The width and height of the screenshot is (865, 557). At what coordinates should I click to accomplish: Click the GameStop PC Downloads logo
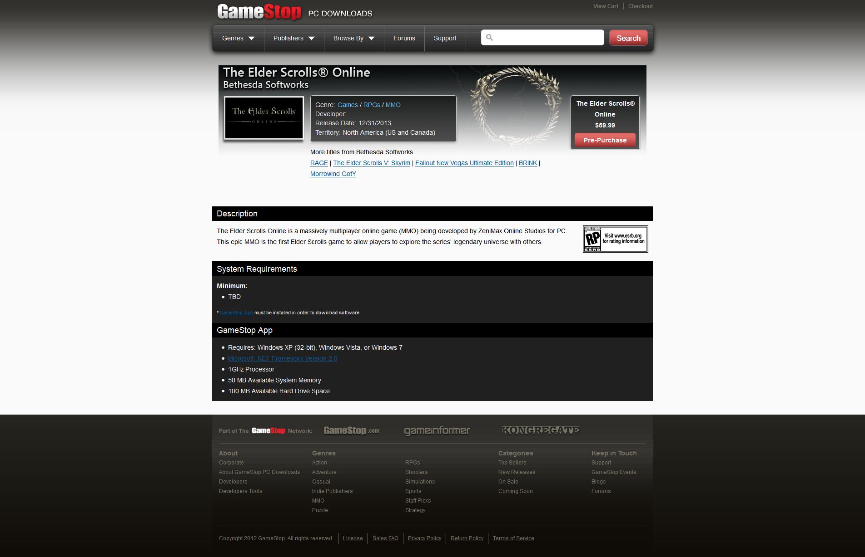click(295, 12)
